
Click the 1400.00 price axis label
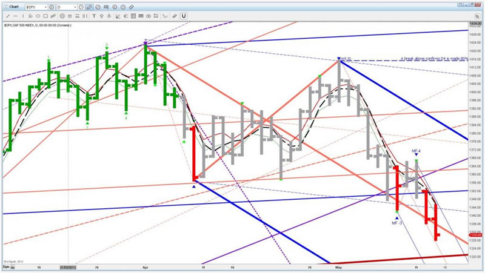point(475,92)
